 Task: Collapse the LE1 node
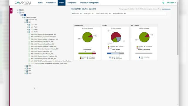tap(25, 22)
